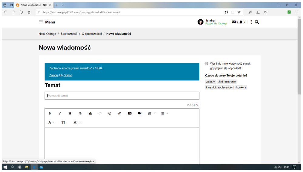Open the hamburger Menu
303x172 pixels.
tap(47, 22)
